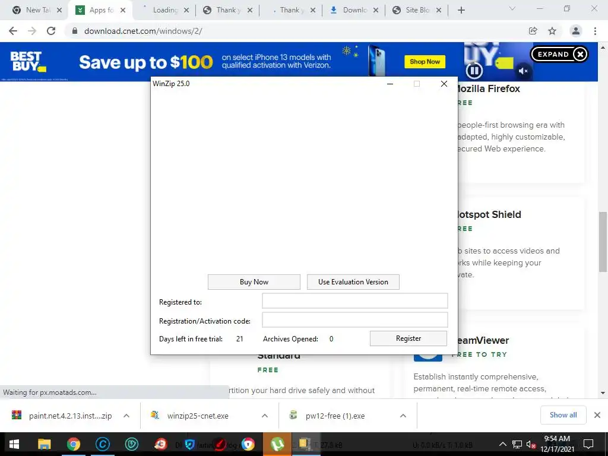Close the WinZip 25.0 dialog

tap(444, 84)
